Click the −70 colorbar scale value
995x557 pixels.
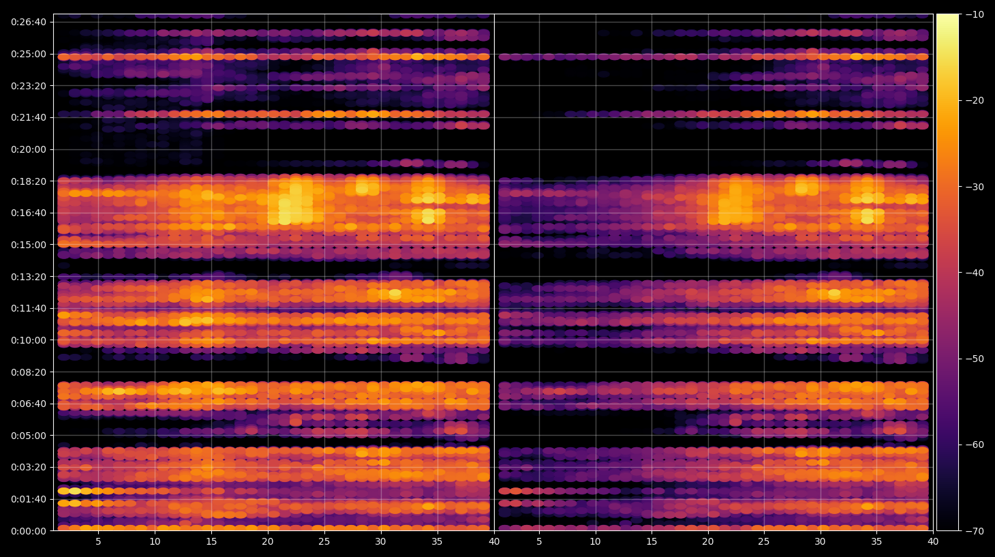tap(975, 531)
